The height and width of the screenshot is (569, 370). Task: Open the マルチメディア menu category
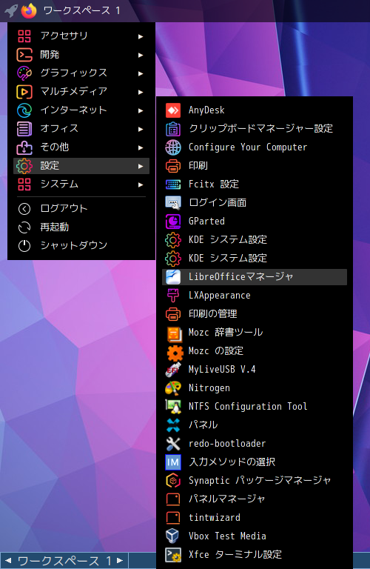(81, 91)
